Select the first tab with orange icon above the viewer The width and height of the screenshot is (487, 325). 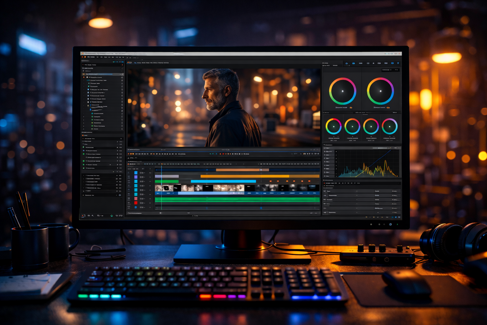129,63
